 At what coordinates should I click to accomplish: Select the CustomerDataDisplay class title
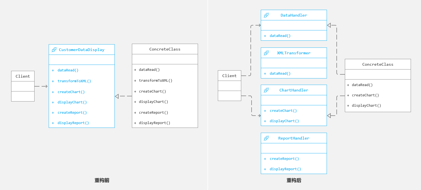click(x=82, y=50)
